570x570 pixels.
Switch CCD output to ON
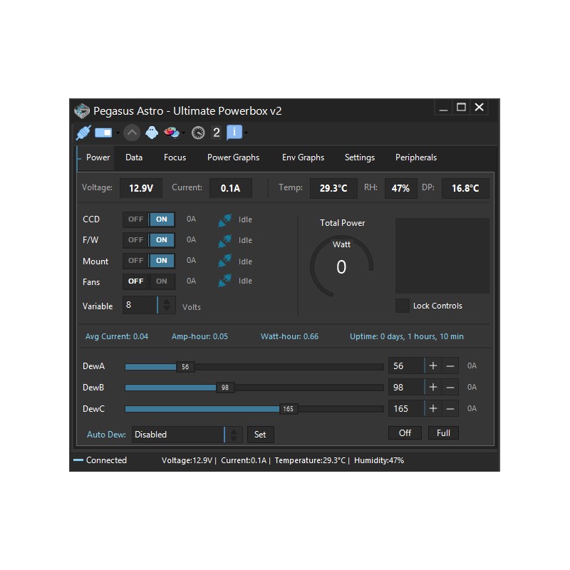tap(162, 219)
